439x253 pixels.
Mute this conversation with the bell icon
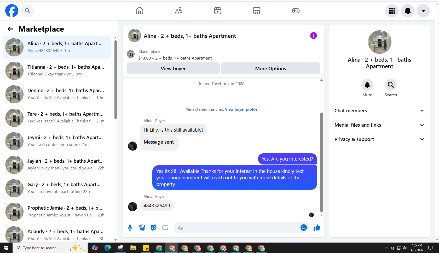(x=367, y=85)
